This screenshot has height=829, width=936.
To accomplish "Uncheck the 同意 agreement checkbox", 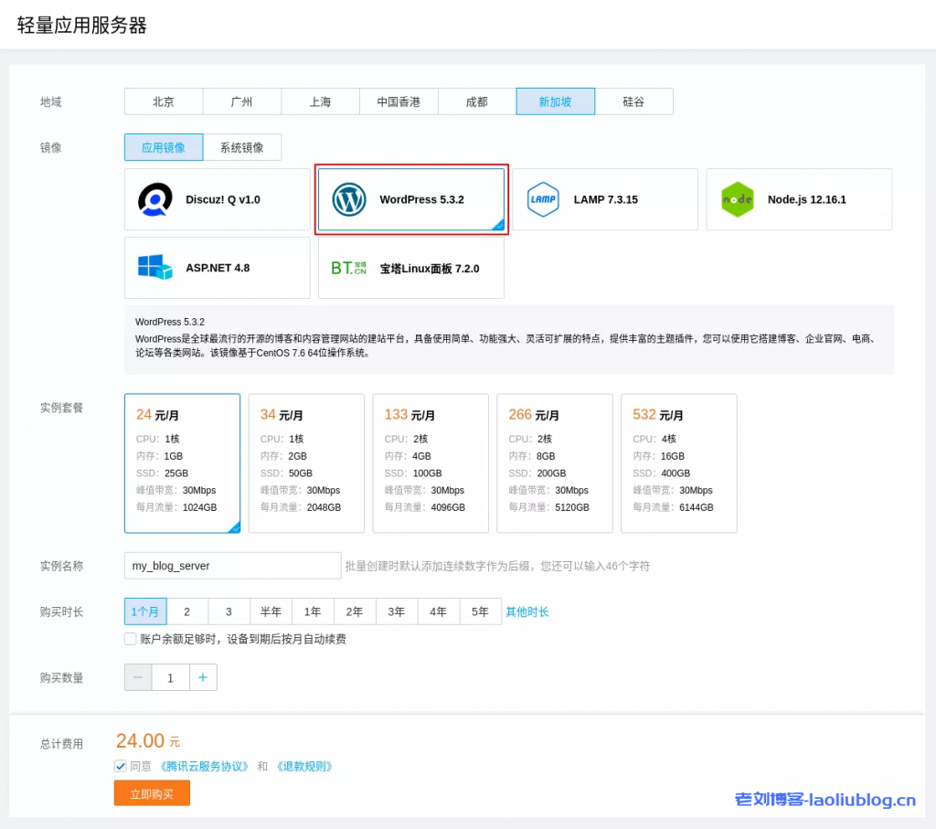I will [121, 766].
